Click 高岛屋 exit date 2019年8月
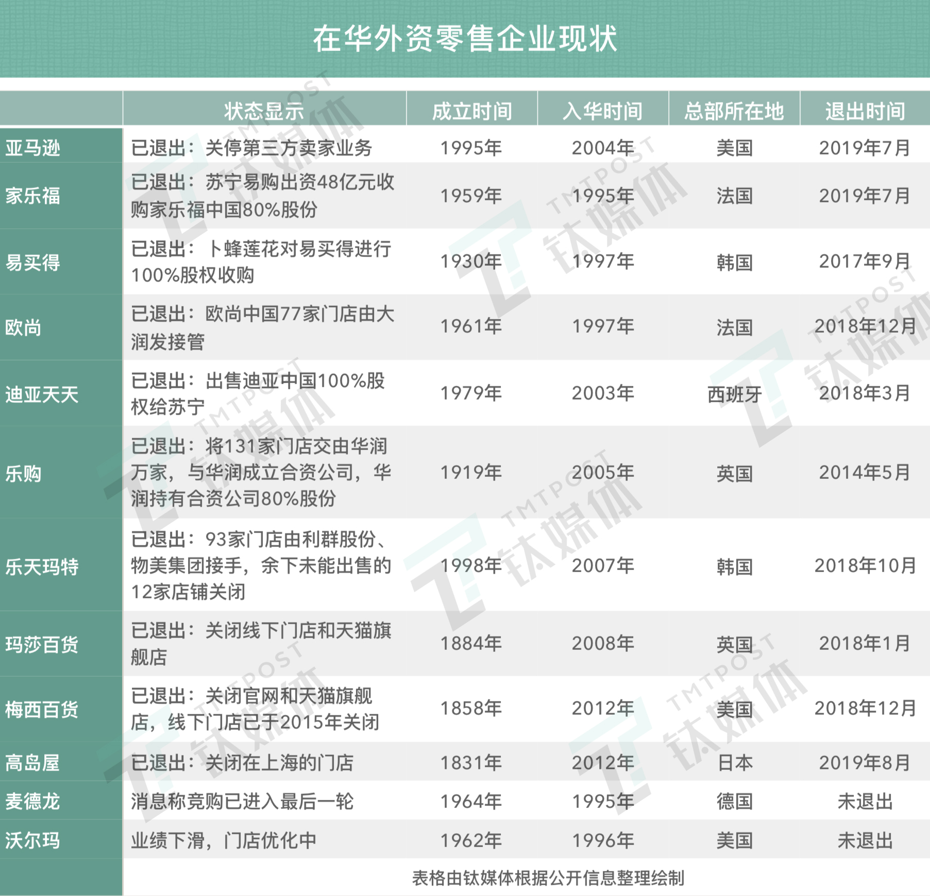Screen dimensions: 930x896 (865, 763)
